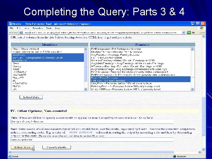This screenshot has width=212, height=159.
Task: Click the page vertical scrollbar thumb
Action: [204, 116]
